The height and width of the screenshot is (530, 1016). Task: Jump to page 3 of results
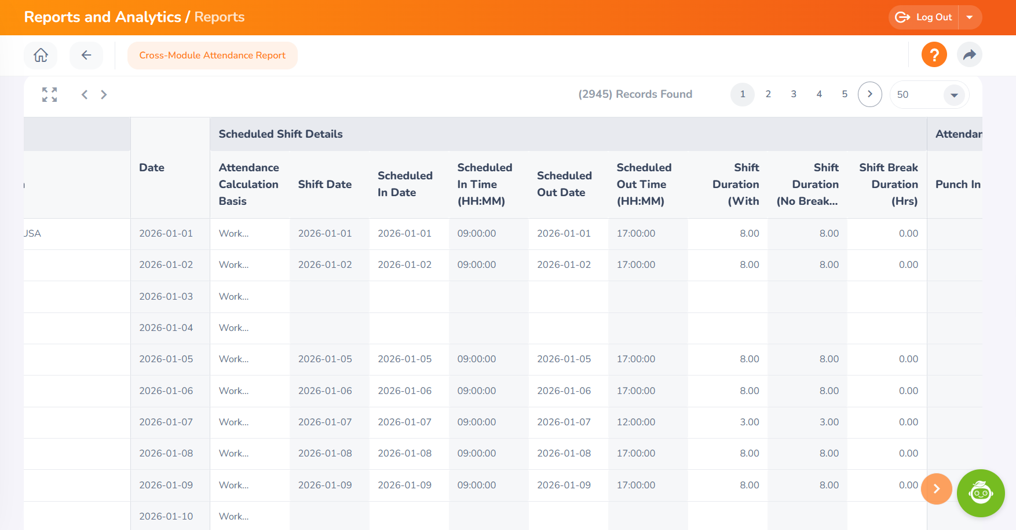point(794,94)
